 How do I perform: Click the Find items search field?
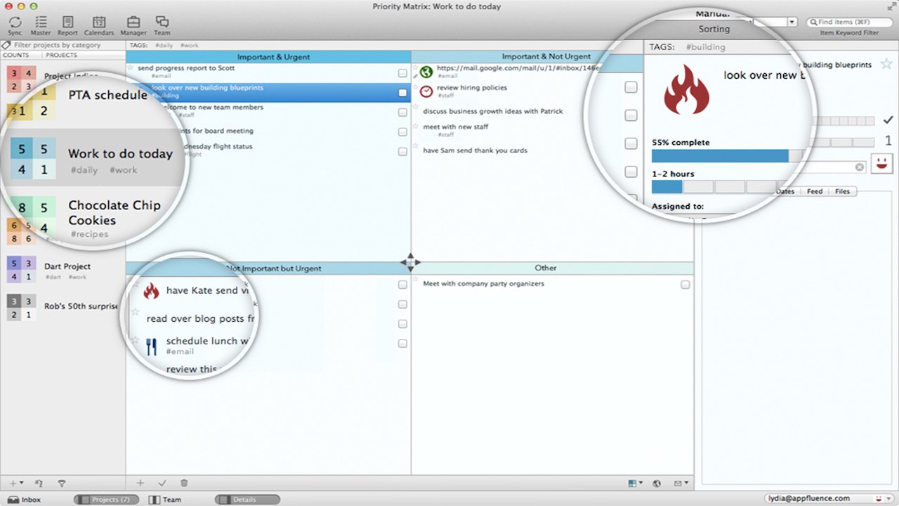click(x=849, y=22)
